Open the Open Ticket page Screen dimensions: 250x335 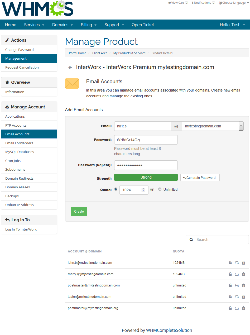click(143, 25)
